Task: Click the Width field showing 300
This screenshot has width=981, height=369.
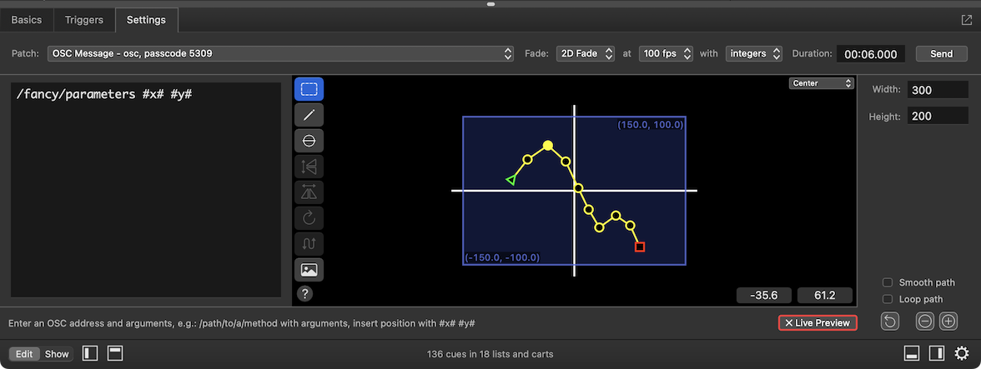Action: pos(938,90)
